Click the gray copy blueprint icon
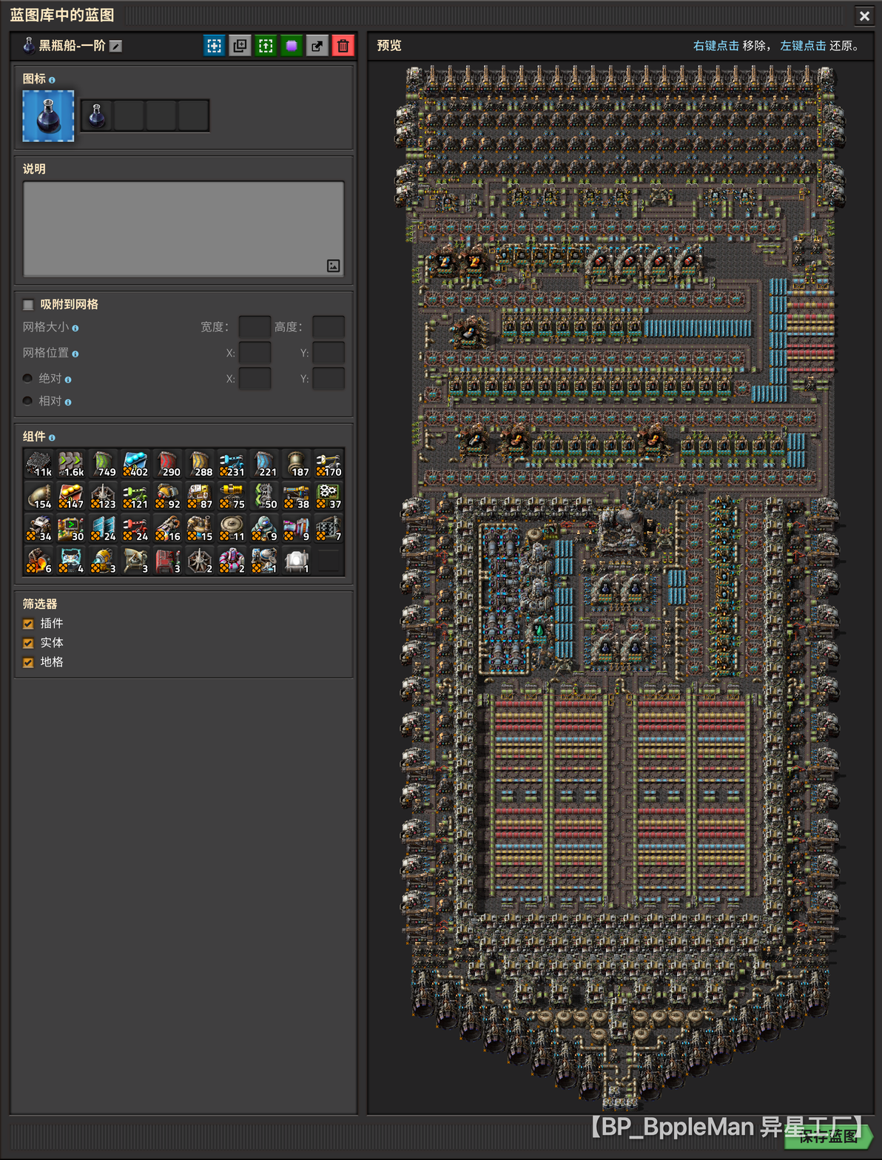This screenshot has width=882, height=1160. 240,46
